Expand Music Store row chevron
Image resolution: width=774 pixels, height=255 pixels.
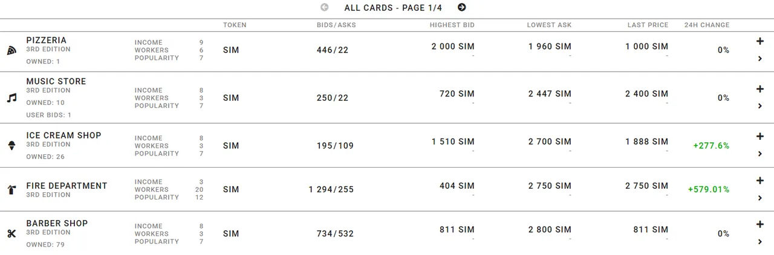coord(760,106)
